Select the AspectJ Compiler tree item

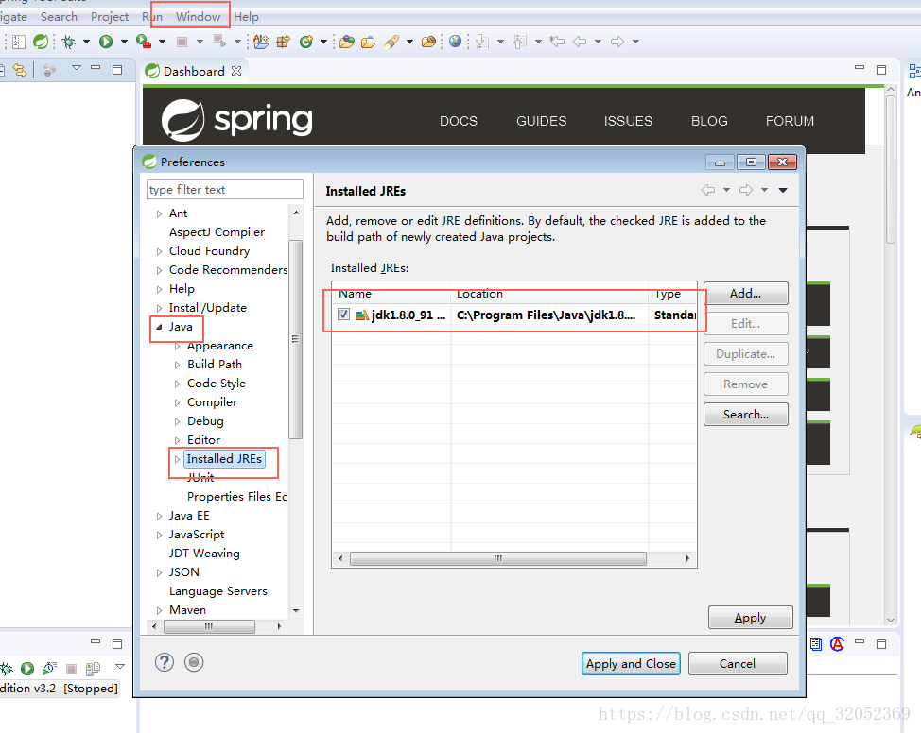[x=217, y=232]
